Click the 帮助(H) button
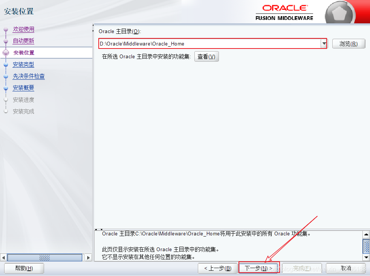Screen dimensions: 370x276 [x=24, y=268]
